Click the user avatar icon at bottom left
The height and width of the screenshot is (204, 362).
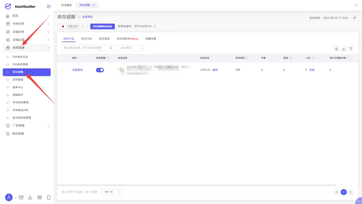9,197
